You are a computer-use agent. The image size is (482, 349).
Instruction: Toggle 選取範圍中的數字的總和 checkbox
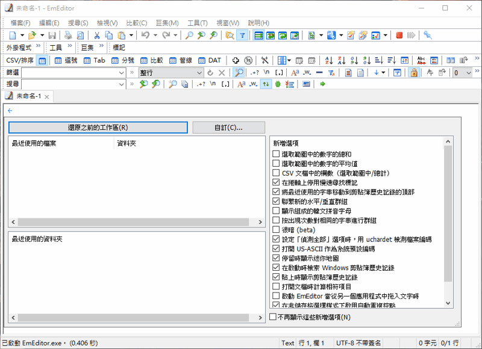point(276,154)
